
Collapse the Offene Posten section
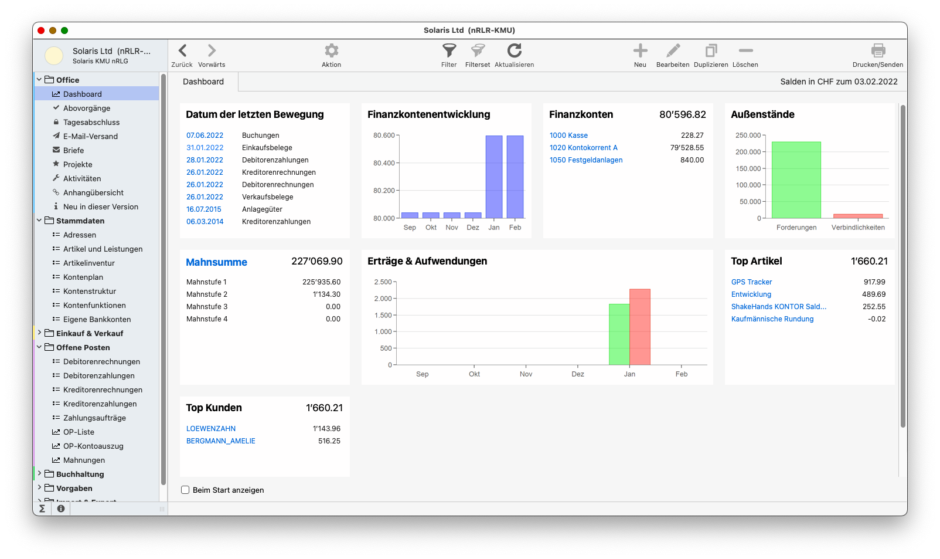[x=39, y=347]
